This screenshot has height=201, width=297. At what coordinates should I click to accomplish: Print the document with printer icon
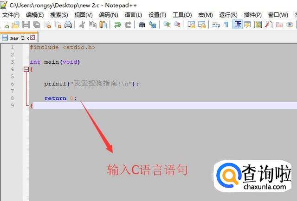68,24
